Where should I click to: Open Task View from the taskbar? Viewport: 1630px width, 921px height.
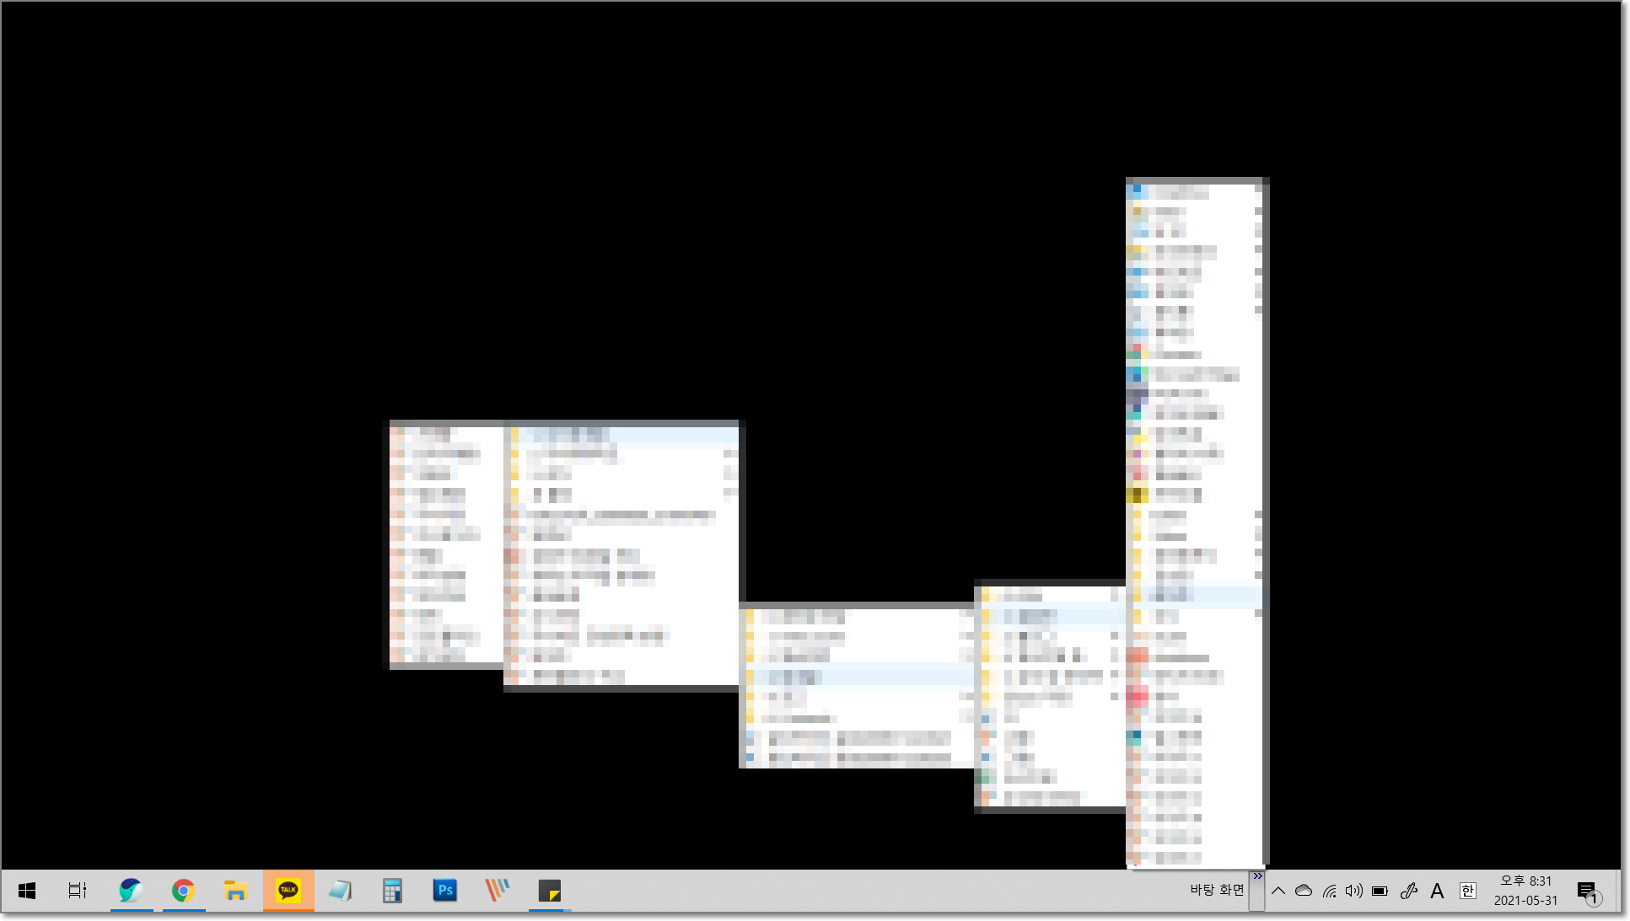click(x=78, y=891)
